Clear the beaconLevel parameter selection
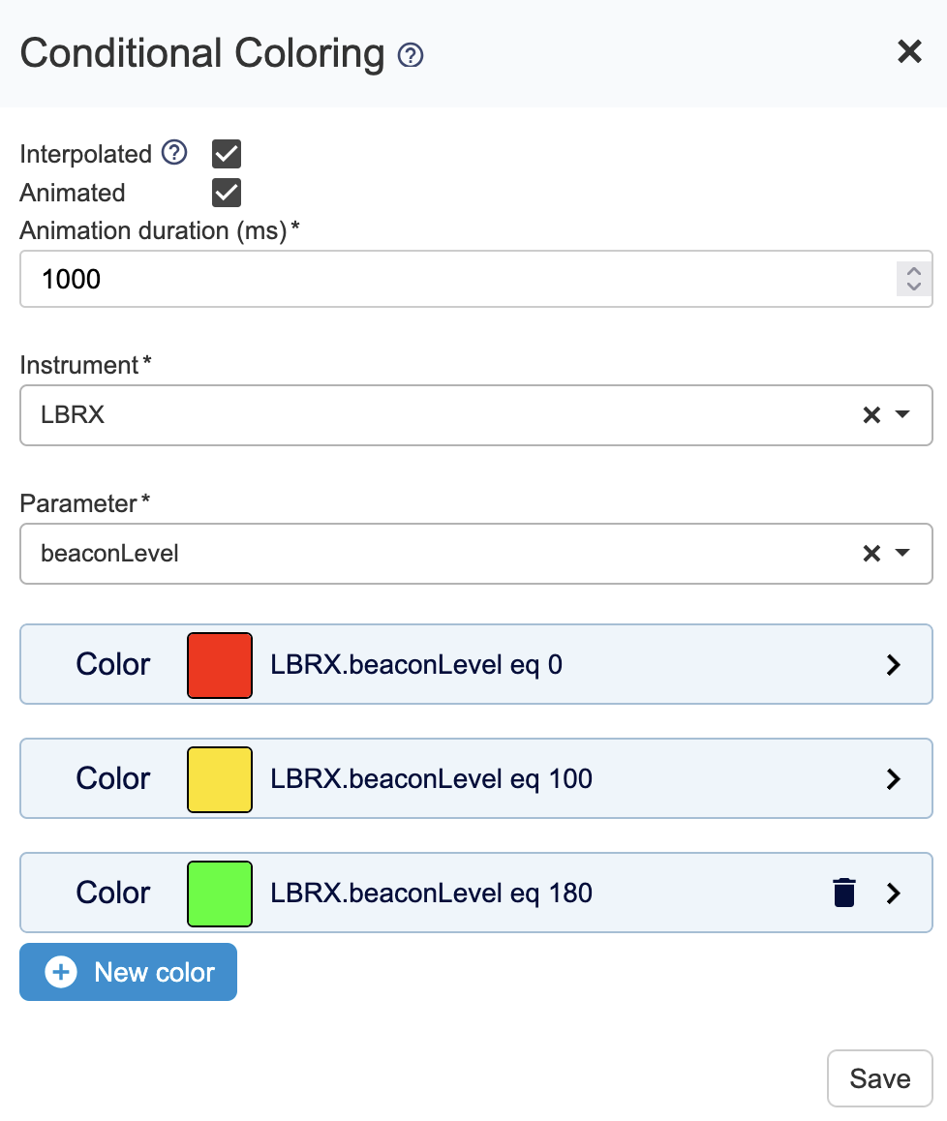The width and height of the screenshot is (947, 1121). (x=871, y=554)
